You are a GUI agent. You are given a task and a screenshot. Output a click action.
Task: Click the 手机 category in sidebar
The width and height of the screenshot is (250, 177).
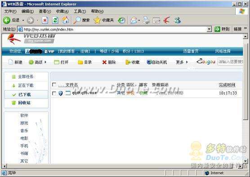point(24,146)
